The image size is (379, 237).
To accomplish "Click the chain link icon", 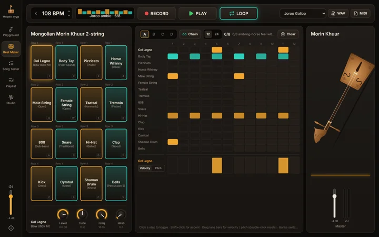I will pyautogui.click(x=184, y=34).
